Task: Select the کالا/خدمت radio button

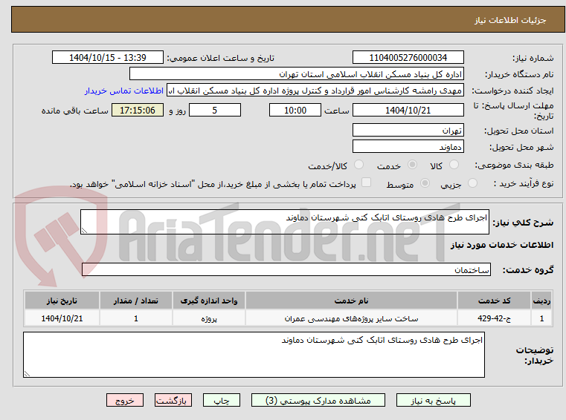Action: tap(358, 165)
